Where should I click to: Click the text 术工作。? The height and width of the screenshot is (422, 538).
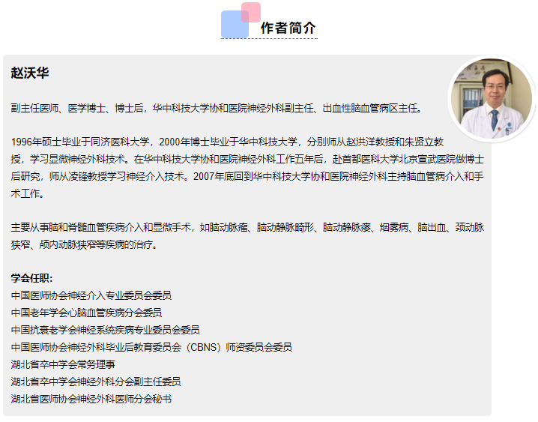28,193
